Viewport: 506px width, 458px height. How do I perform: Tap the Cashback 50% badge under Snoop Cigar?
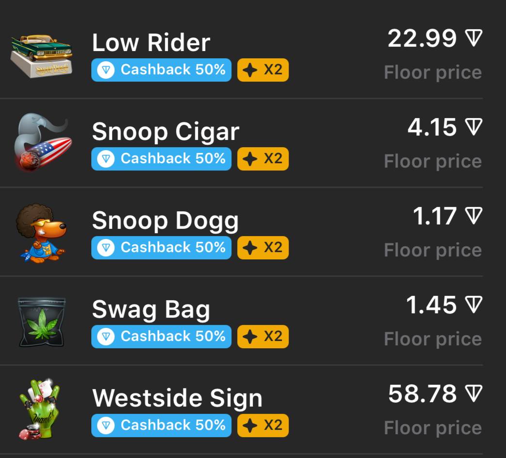coord(162,159)
